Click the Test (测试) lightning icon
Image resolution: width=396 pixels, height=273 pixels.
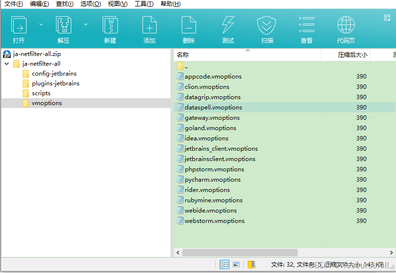click(x=228, y=25)
